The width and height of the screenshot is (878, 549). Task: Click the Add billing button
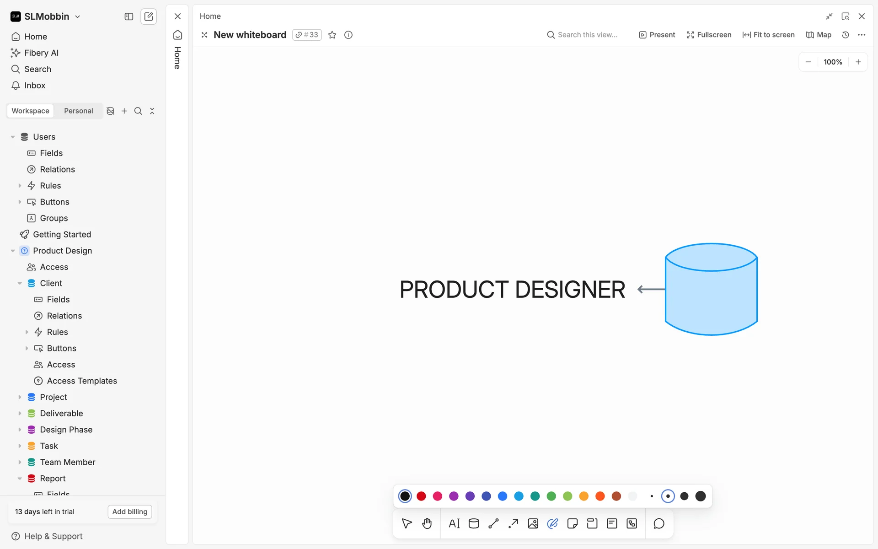tap(129, 511)
